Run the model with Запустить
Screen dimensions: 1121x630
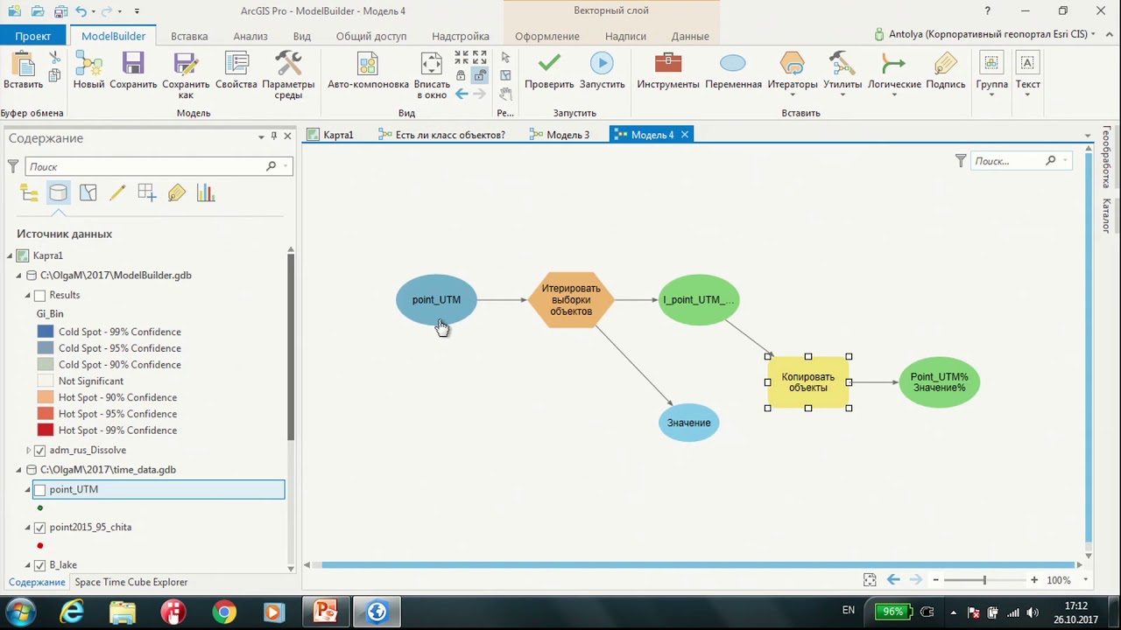click(x=602, y=70)
